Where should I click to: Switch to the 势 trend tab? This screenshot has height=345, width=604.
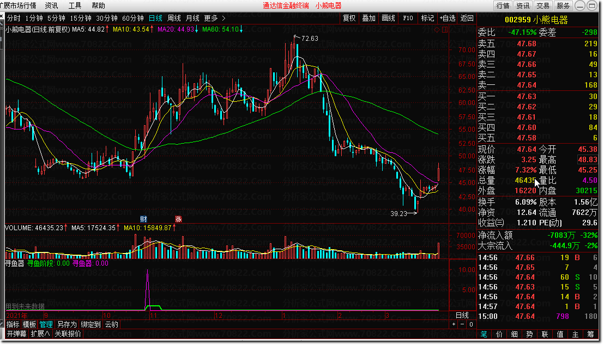pyautogui.click(x=530, y=334)
